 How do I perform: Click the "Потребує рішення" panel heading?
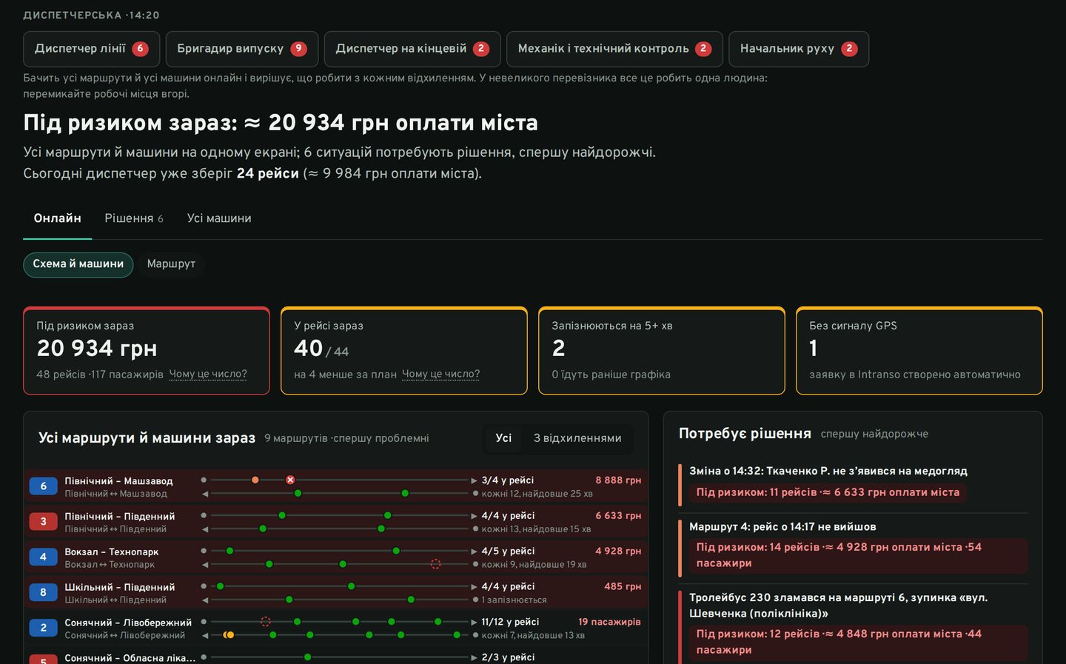click(745, 434)
